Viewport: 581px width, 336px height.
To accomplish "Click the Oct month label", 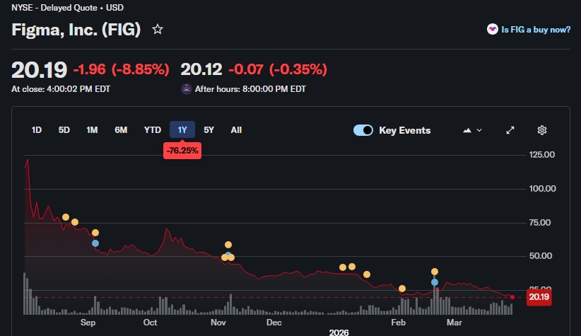I will coord(150,323).
